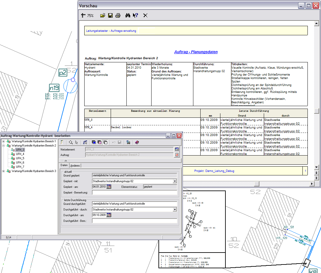Open the help book icon in editor toolbar
The width and height of the screenshot is (321, 273).
tap(137, 142)
